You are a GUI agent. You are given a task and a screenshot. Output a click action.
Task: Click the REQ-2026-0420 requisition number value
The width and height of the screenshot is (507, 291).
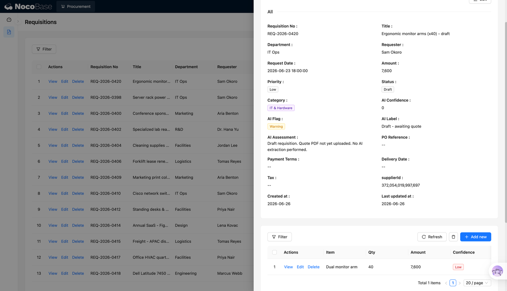[283, 34]
